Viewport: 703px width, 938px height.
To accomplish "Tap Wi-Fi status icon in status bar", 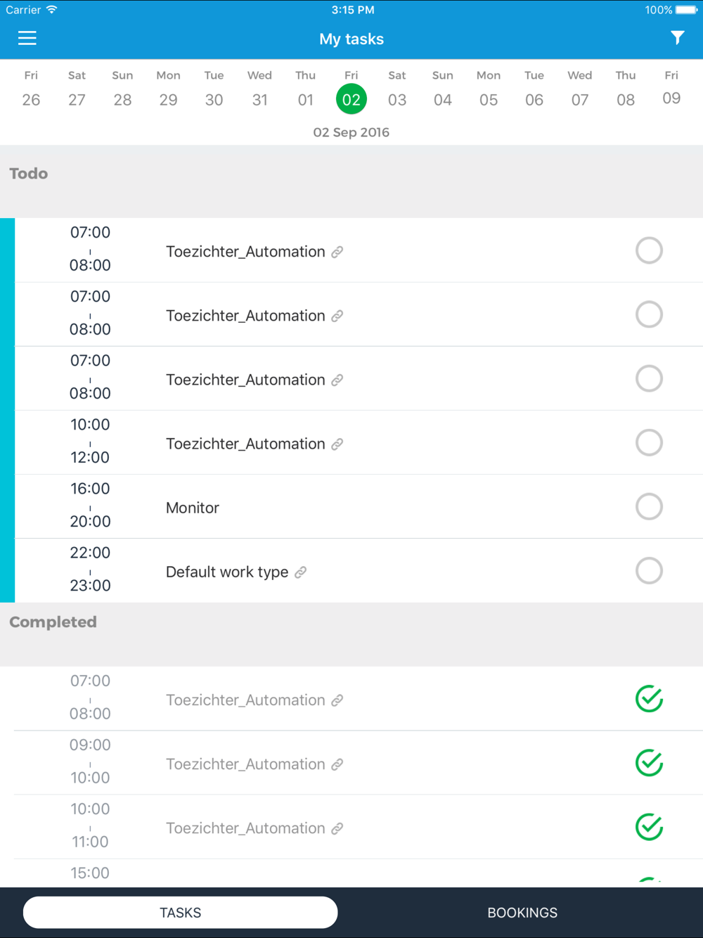I will pyautogui.click(x=51, y=10).
